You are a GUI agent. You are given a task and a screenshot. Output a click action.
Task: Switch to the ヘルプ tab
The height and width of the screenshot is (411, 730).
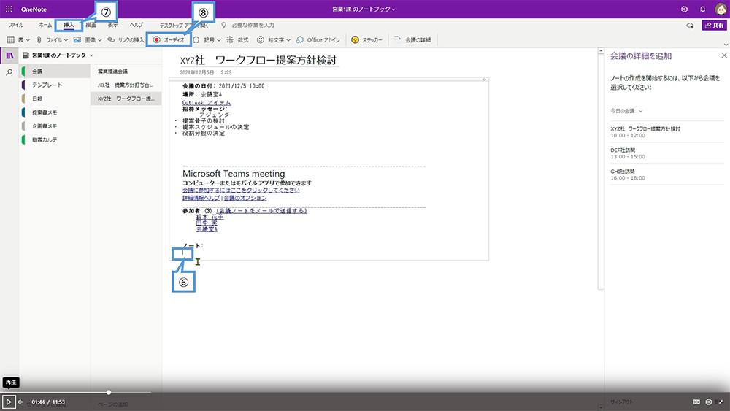click(x=136, y=25)
